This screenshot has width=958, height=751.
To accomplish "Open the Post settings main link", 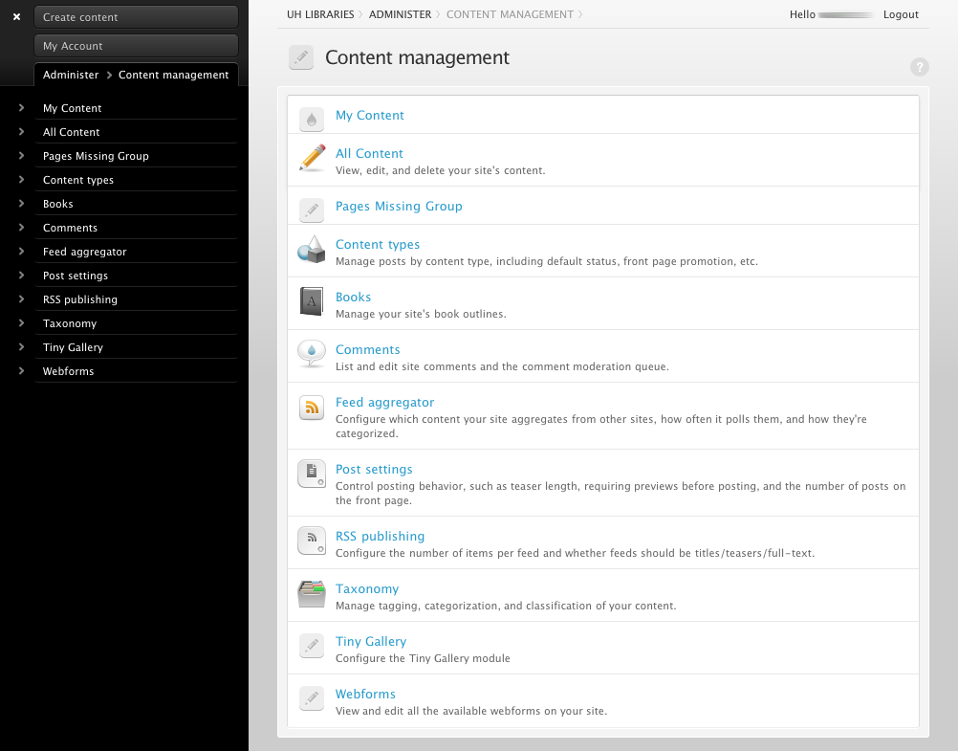I will pos(374,469).
